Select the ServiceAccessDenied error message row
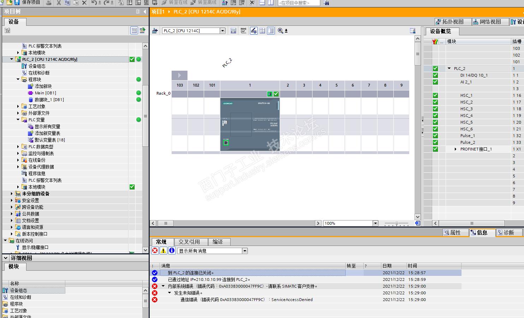524x318 pixels. click(x=306, y=300)
